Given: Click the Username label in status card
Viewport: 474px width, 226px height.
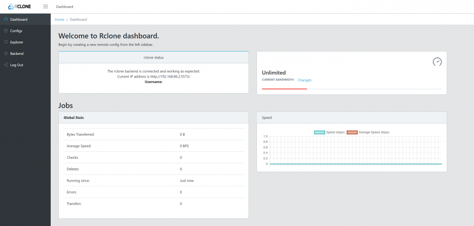Looking at the screenshot, I should coord(154,82).
